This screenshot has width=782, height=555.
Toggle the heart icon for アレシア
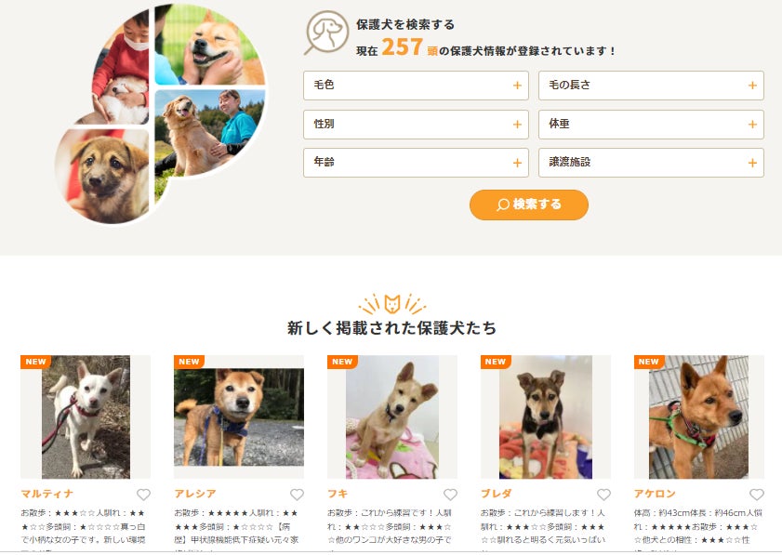pos(297,495)
